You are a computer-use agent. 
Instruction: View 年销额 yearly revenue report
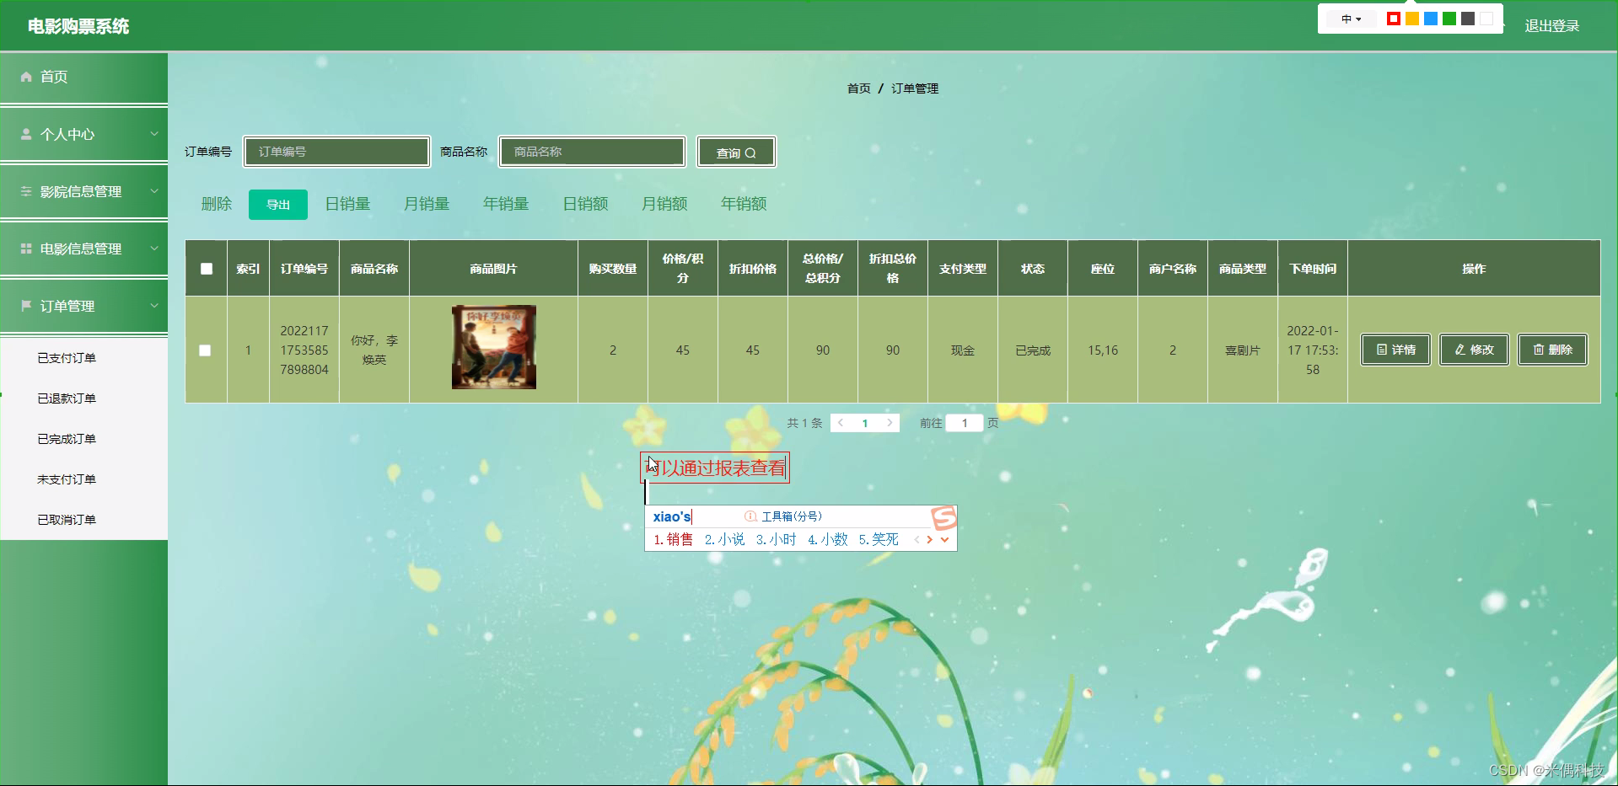pos(744,204)
